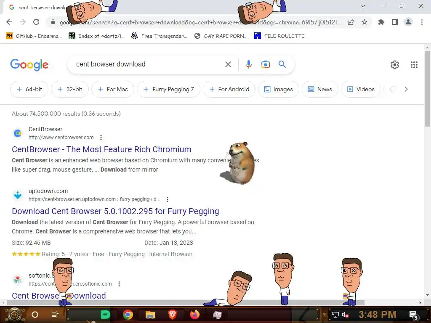Click the Chrome address bar URL

200,22
